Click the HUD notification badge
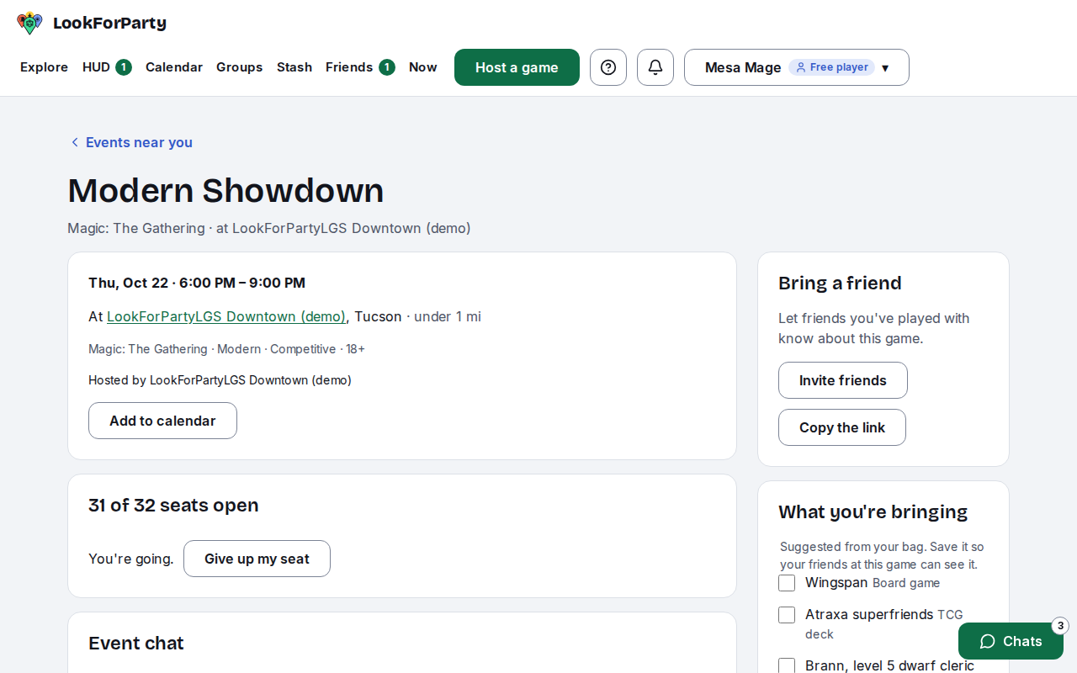The image size is (1077, 673). [x=124, y=67]
